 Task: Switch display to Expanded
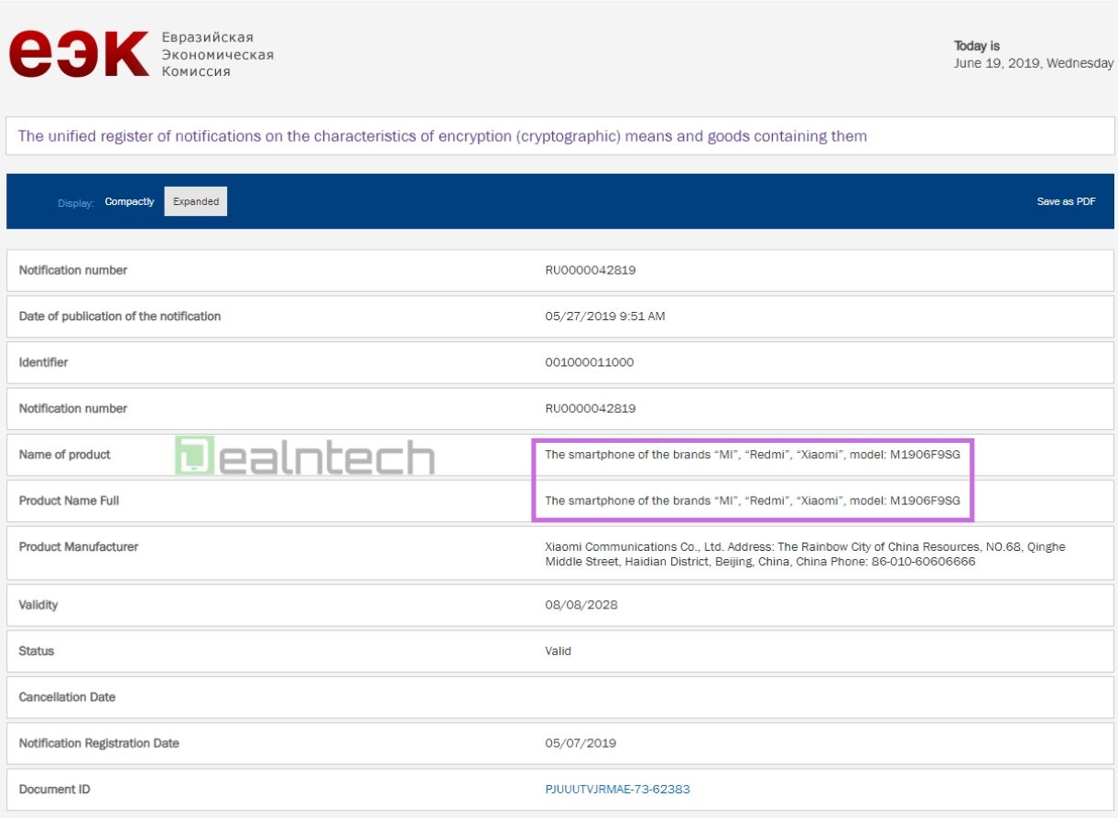pos(196,201)
